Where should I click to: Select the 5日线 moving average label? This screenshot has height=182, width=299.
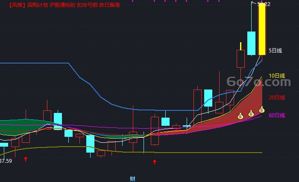tap(275, 51)
